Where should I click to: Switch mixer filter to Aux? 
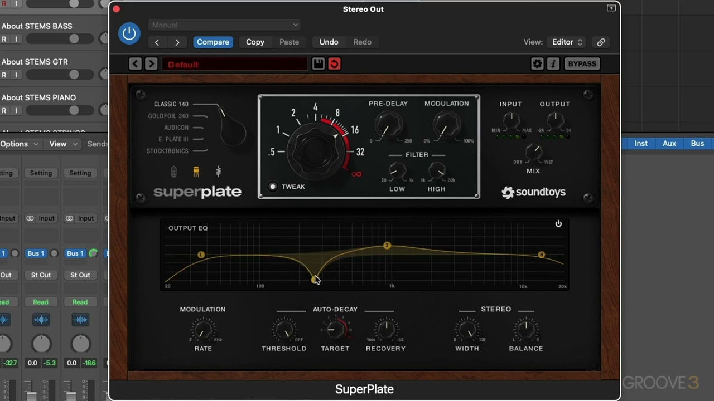pyautogui.click(x=669, y=144)
